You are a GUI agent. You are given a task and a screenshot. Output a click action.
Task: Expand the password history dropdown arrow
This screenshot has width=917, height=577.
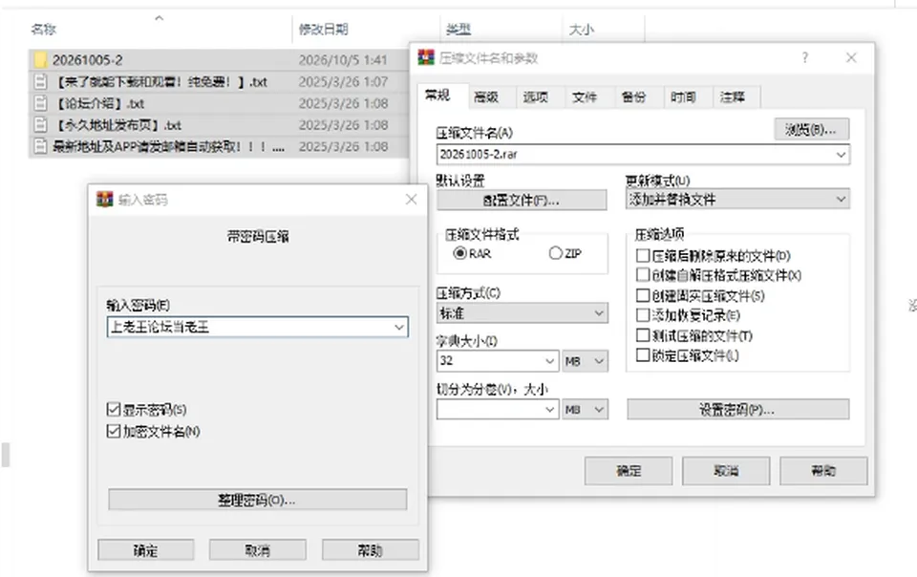tap(399, 327)
